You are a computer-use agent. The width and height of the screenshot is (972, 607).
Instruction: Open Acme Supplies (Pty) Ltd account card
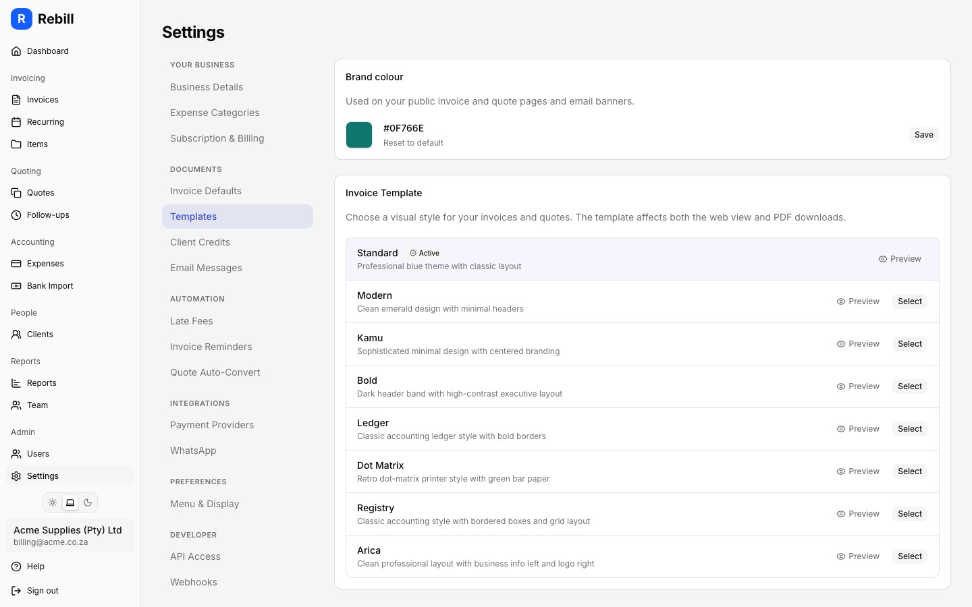pyautogui.click(x=70, y=536)
